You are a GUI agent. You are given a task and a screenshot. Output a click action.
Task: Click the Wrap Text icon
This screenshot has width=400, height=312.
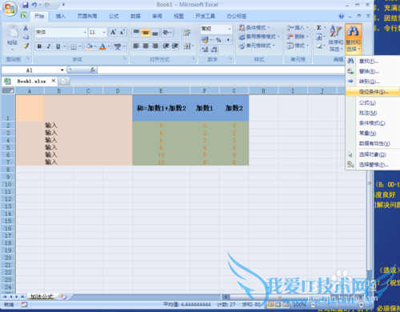187,33
